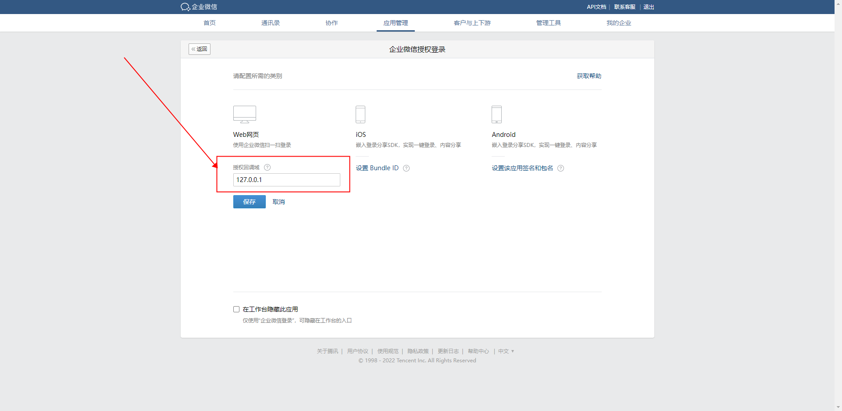Click help icon beside 授权回调域

click(268, 168)
